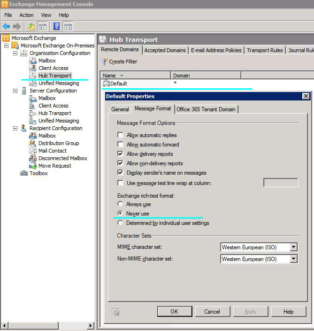Collapse the Organization Configuration node
314x331 pixels.
15,53
